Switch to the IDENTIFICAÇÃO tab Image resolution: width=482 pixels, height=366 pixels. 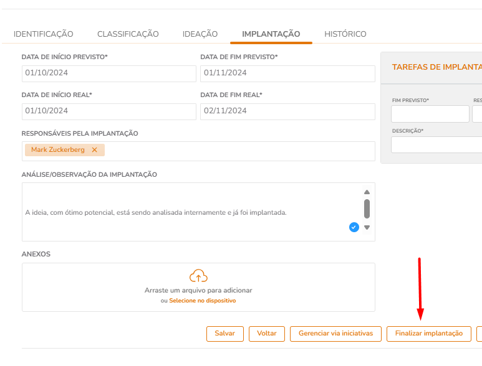pos(44,34)
